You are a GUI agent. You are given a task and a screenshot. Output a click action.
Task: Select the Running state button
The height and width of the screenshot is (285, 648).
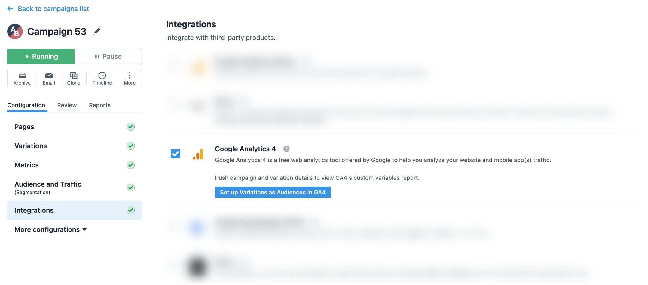pos(41,56)
